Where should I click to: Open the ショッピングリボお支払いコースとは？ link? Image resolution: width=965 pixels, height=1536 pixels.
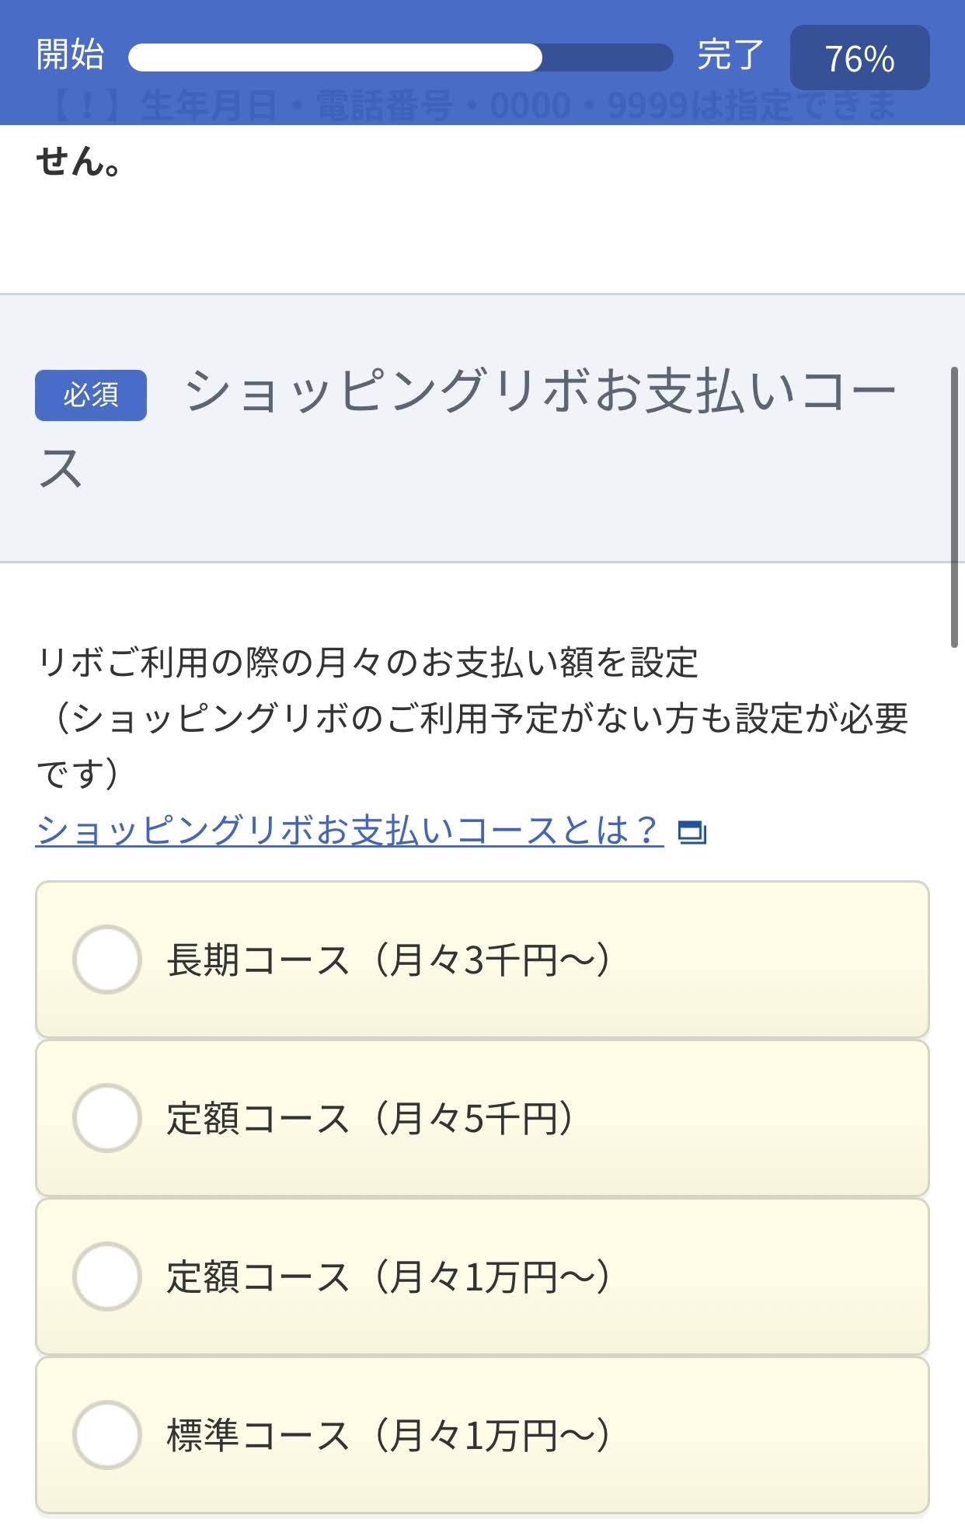point(350,830)
